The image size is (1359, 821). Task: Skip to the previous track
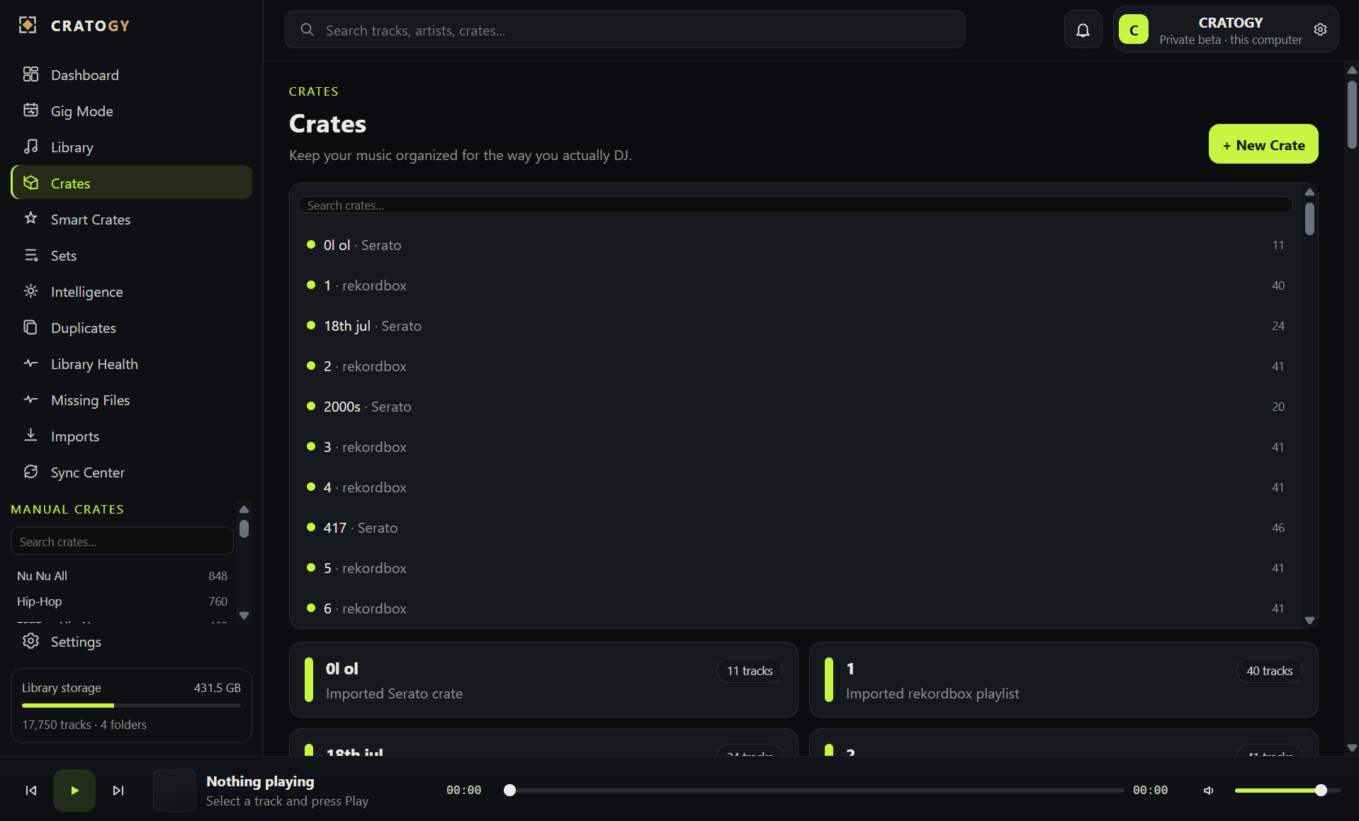click(x=31, y=791)
